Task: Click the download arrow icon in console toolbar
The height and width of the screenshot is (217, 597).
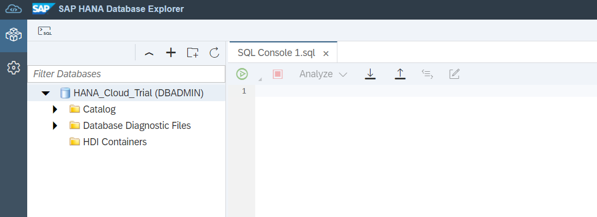Action: coord(370,74)
